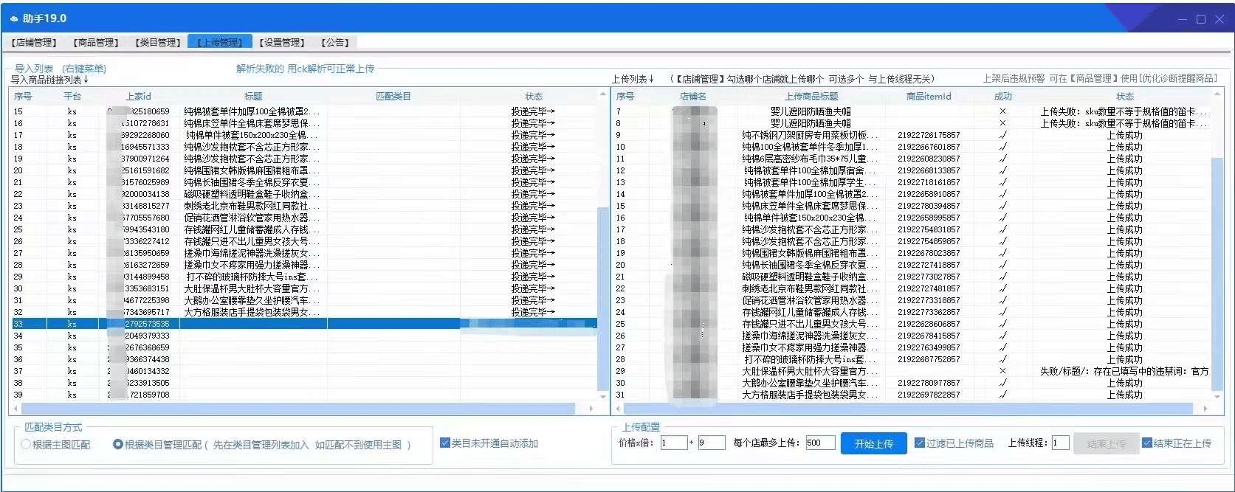Focus the price addend field showing 9
The width and height of the screenshot is (1235, 492).
point(711,443)
